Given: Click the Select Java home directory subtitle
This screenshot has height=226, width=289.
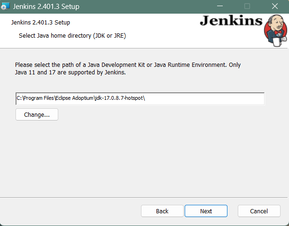Looking at the screenshot, I should (x=72, y=35).
